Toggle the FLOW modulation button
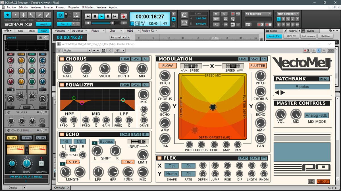 tap(168, 65)
